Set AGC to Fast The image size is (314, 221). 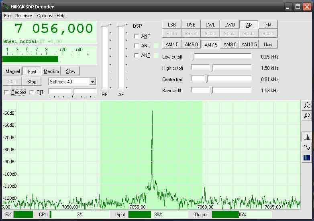[32, 72]
